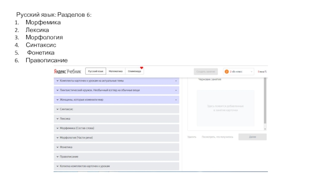The width and height of the screenshot is (334, 188).
Task: Expand Копилка комплектов карточек section
Action: (x=117, y=166)
